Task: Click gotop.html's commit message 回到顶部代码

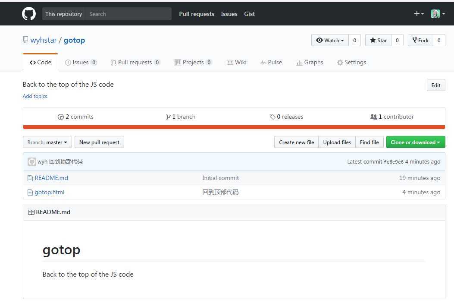Action: [x=220, y=192]
